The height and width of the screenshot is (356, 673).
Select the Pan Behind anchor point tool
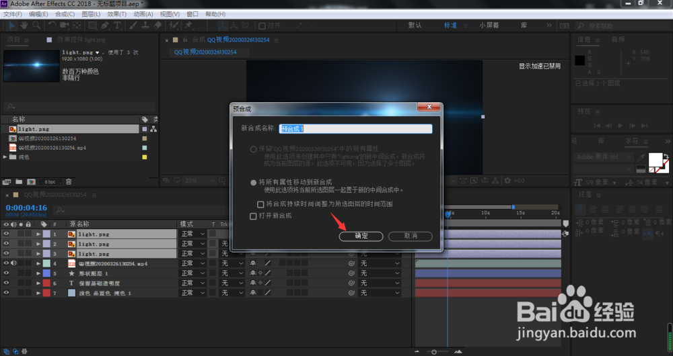[x=77, y=26]
